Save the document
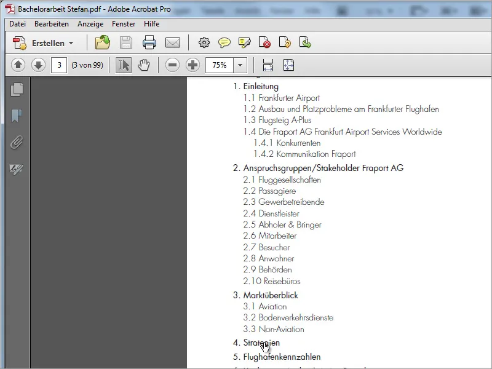This screenshot has width=492, height=369. [x=126, y=42]
